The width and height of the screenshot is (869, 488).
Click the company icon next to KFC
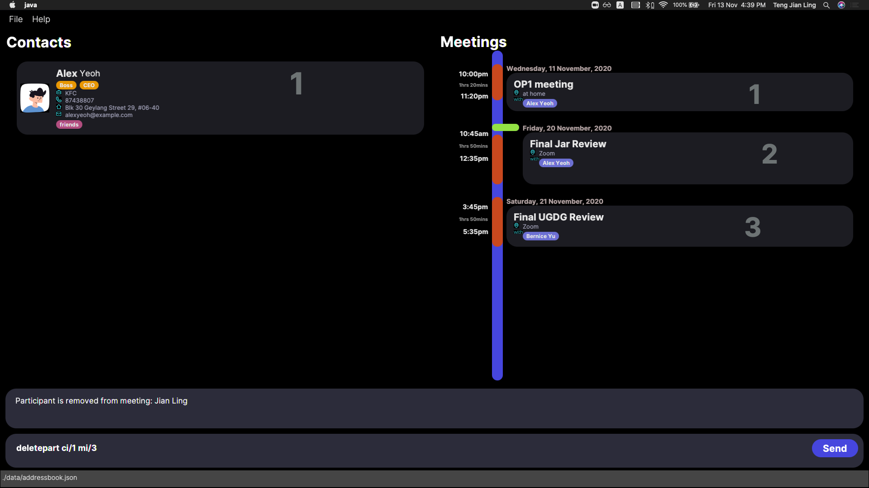[59, 93]
